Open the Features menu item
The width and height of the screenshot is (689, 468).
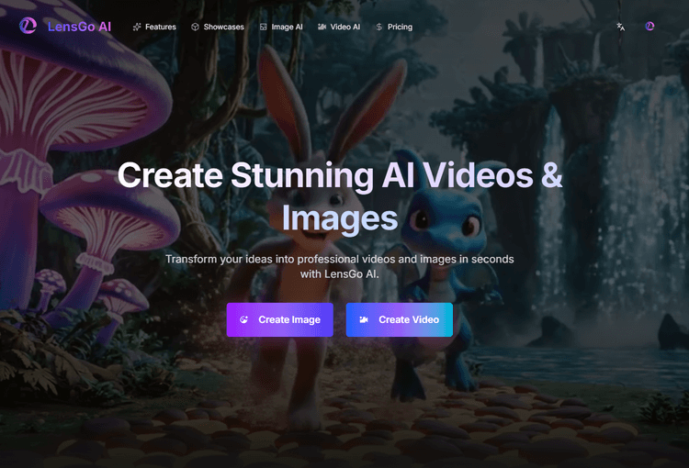click(x=160, y=28)
